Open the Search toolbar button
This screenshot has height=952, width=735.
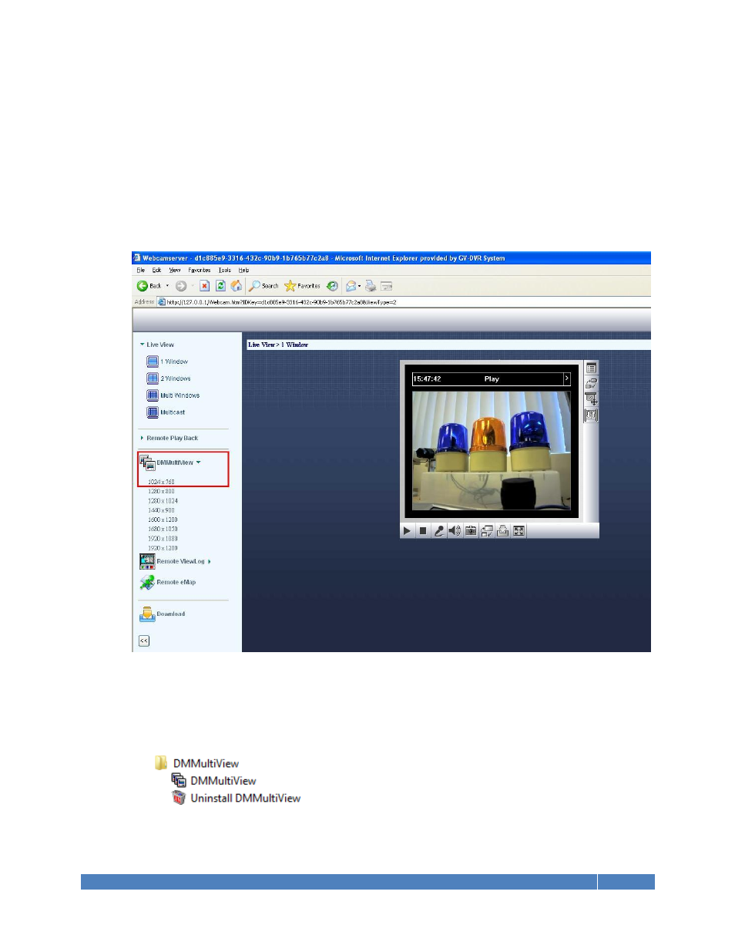(x=263, y=286)
